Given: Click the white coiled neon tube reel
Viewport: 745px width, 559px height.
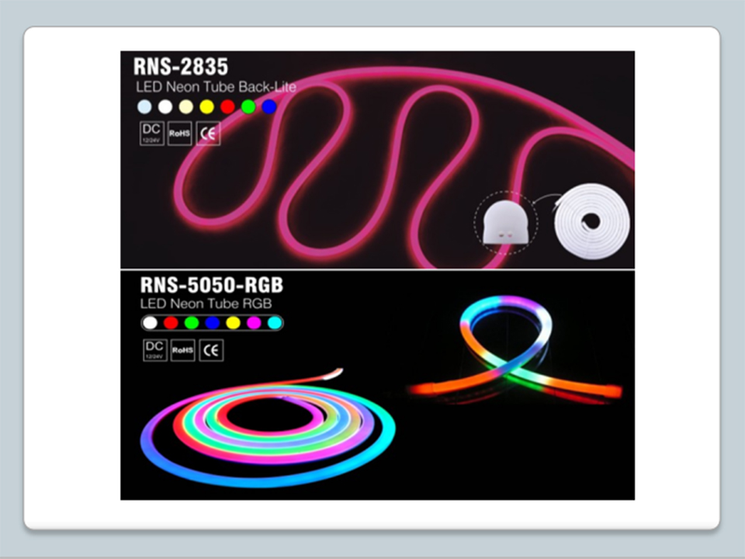Looking at the screenshot, I should 591,220.
